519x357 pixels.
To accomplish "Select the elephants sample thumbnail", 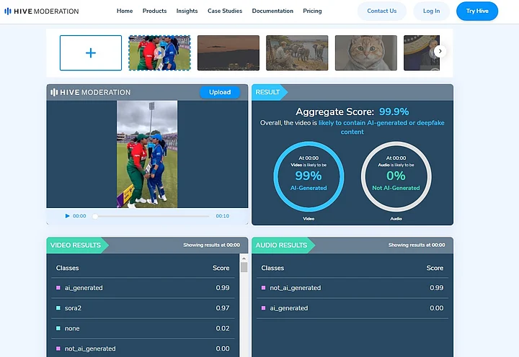I will coord(297,53).
